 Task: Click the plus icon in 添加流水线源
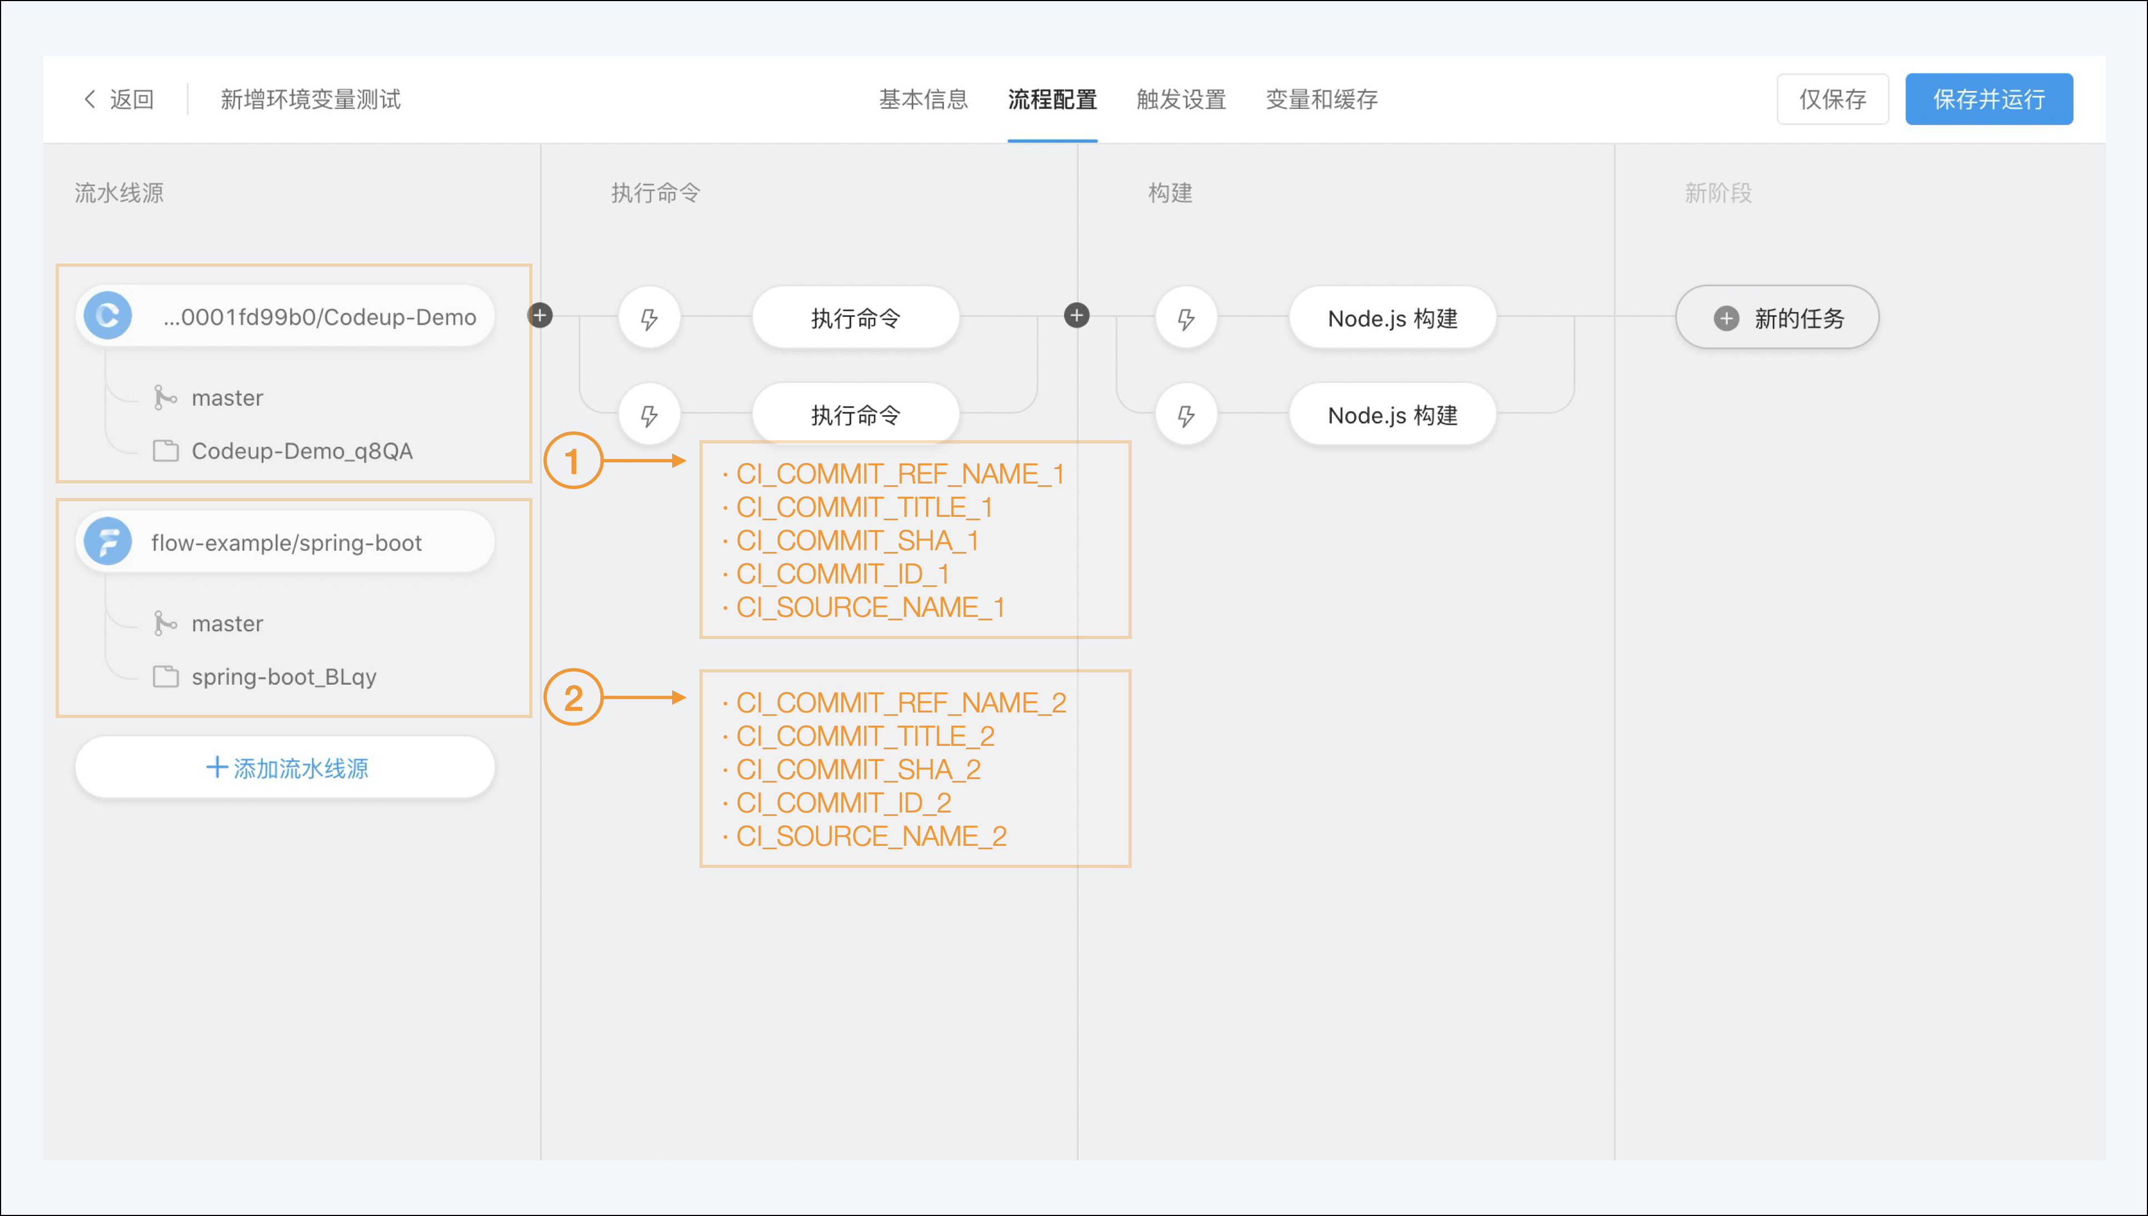216,768
